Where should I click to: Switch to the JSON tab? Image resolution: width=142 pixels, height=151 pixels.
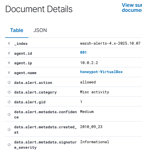pyautogui.click(x=40, y=30)
